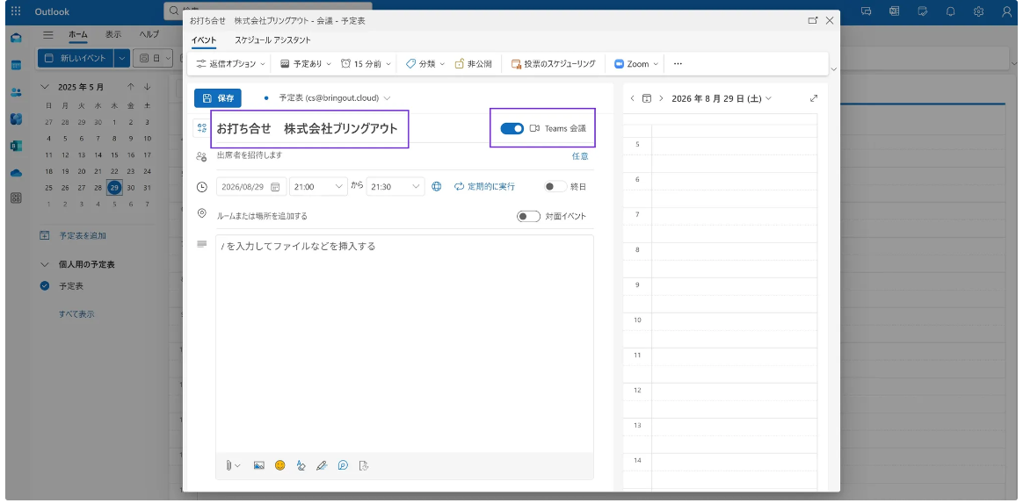Click the settings gear icon in header
The width and height of the screenshot is (1023, 503).
pyautogui.click(x=979, y=11)
